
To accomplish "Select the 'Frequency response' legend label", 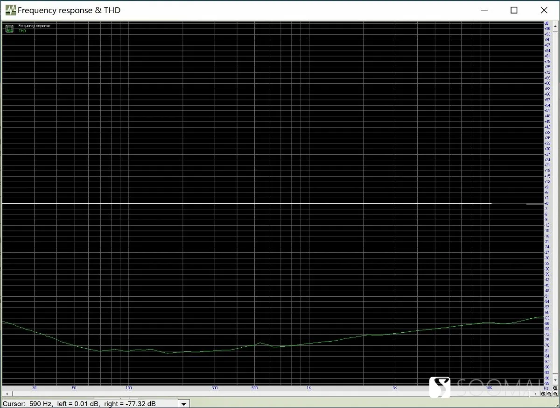I will coord(34,26).
